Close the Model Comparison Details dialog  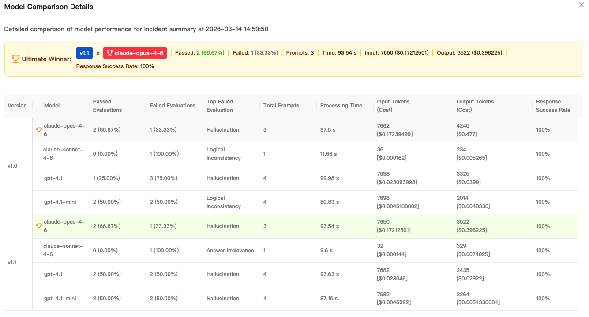tap(581, 5)
